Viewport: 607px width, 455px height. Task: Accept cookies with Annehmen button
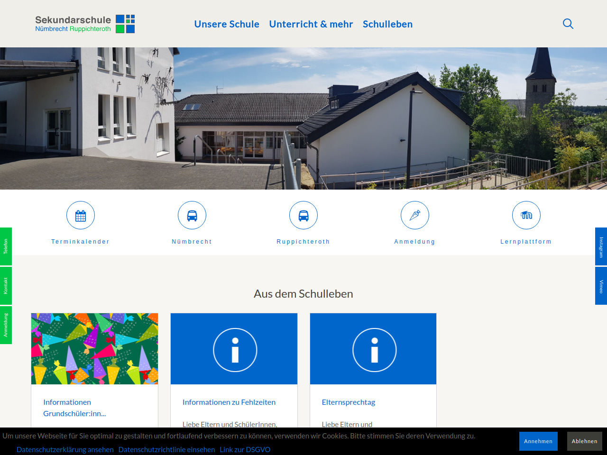click(538, 441)
